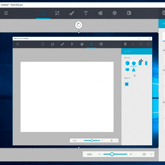Choose the Select tool in the top toolbar
The image size is (165, 165).
click(x=43, y=13)
